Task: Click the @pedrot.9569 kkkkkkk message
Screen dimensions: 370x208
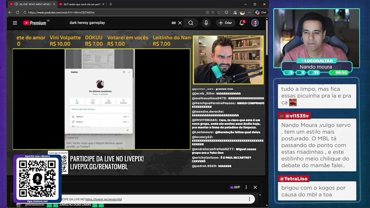Action: [212, 166]
